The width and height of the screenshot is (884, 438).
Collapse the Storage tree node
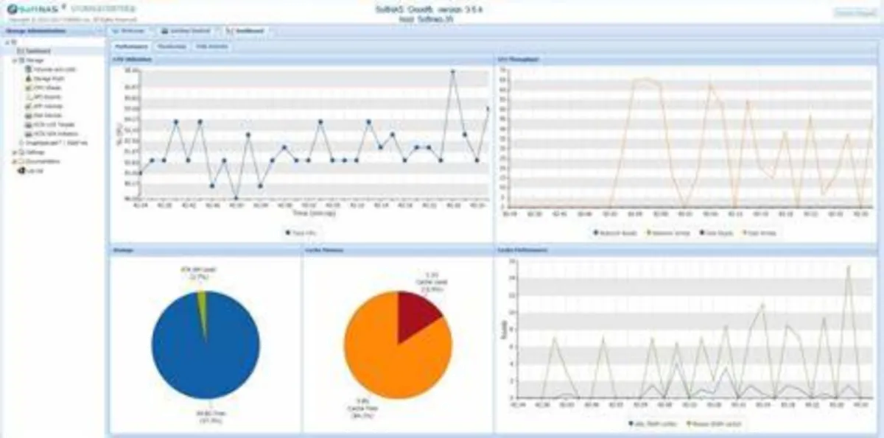(14, 60)
